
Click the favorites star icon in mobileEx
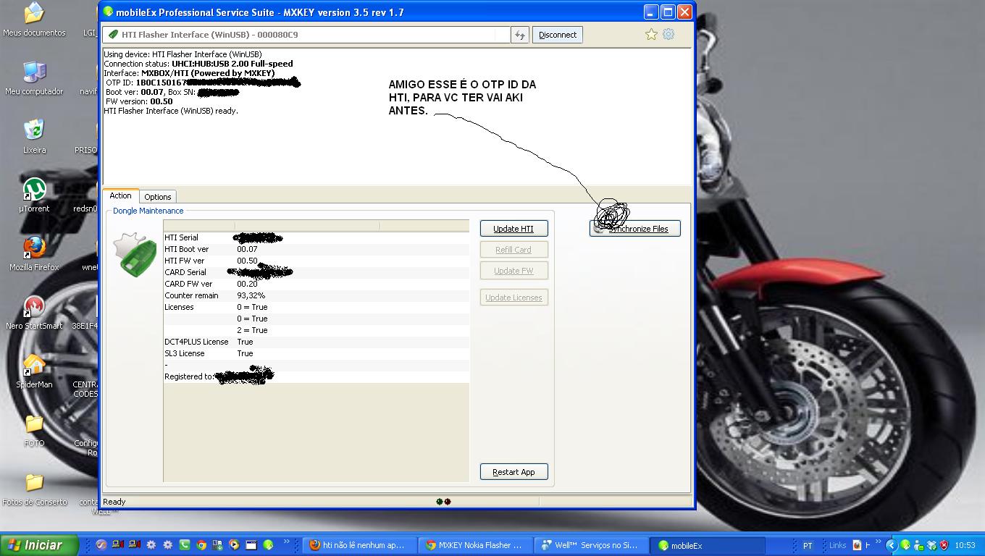[651, 34]
